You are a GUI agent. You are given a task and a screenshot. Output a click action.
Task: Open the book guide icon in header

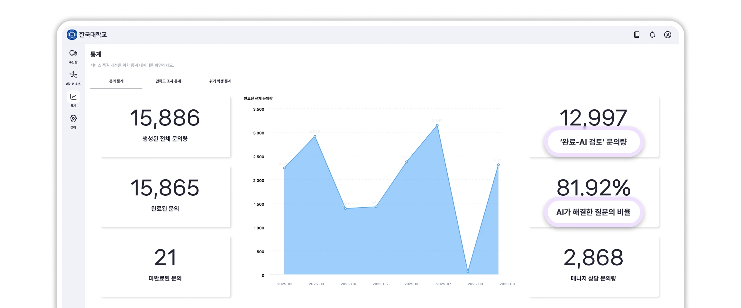(x=637, y=35)
